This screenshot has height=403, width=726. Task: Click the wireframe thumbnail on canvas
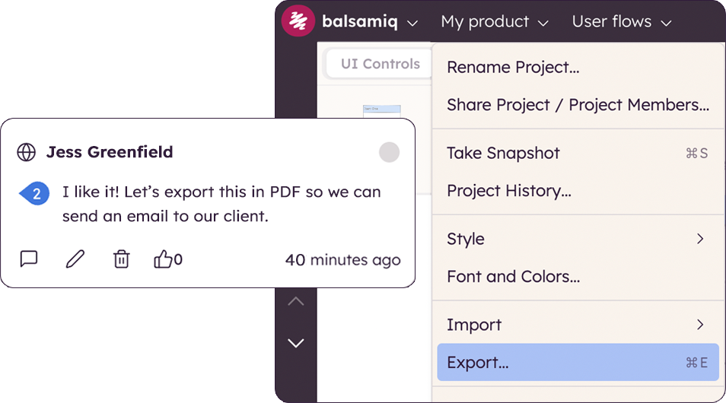382,112
